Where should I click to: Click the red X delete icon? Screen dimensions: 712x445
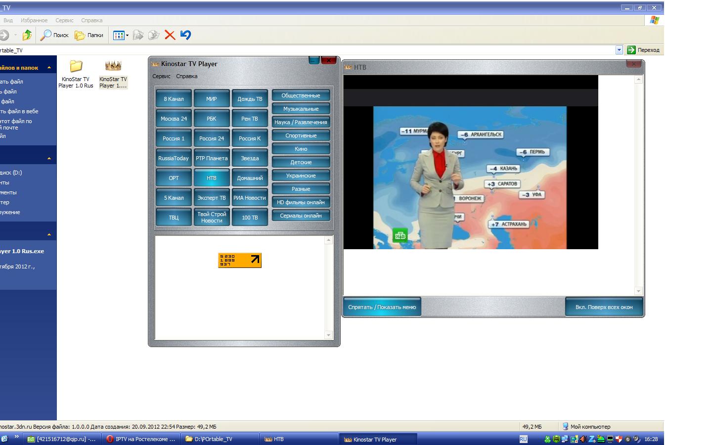(170, 35)
